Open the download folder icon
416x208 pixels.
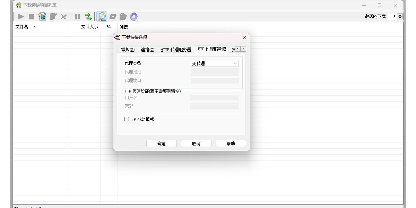(123, 16)
